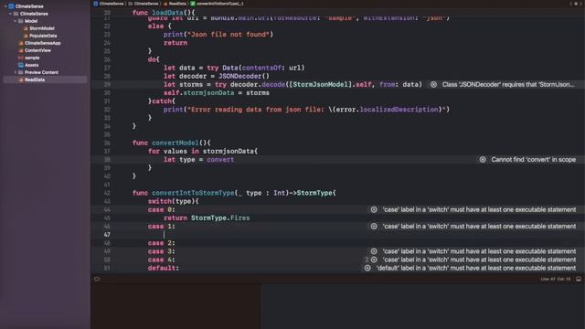Place cursor on 'let type = convert' line
This screenshot has height=329, width=585.
click(198, 160)
